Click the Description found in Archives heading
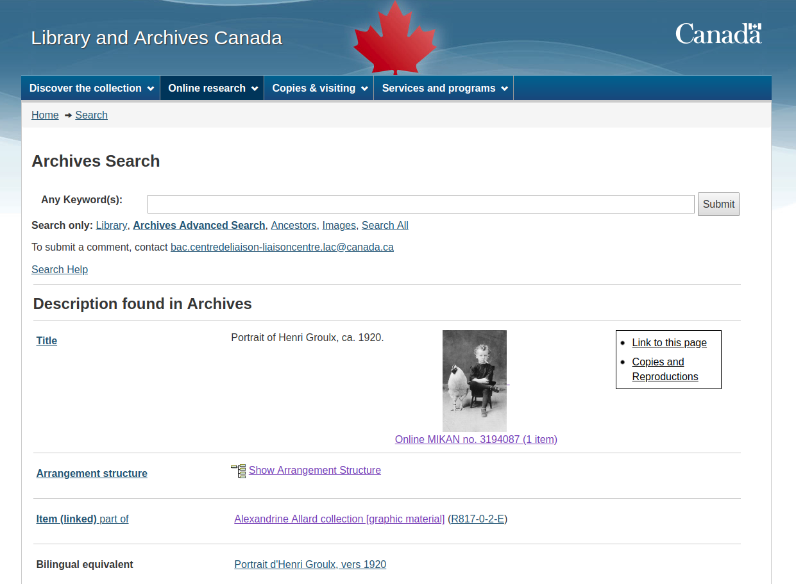 point(142,304)
